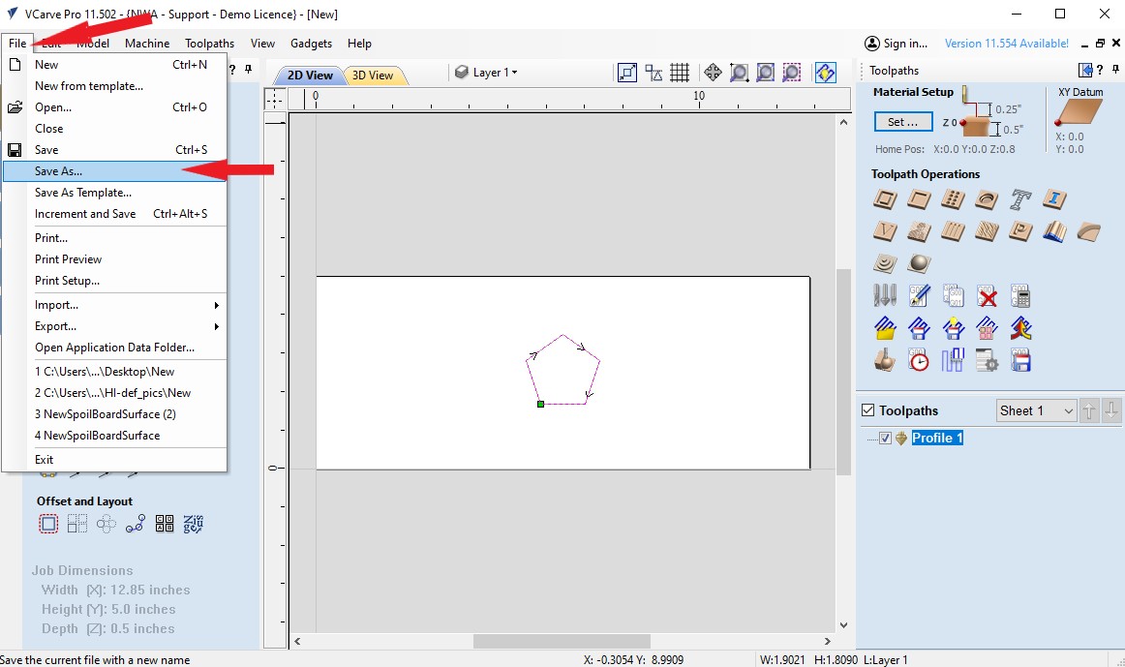Viewport: 1125px width, 667px height.
Task: Open the Pocket toolpath operation
Action: point(919,198)
